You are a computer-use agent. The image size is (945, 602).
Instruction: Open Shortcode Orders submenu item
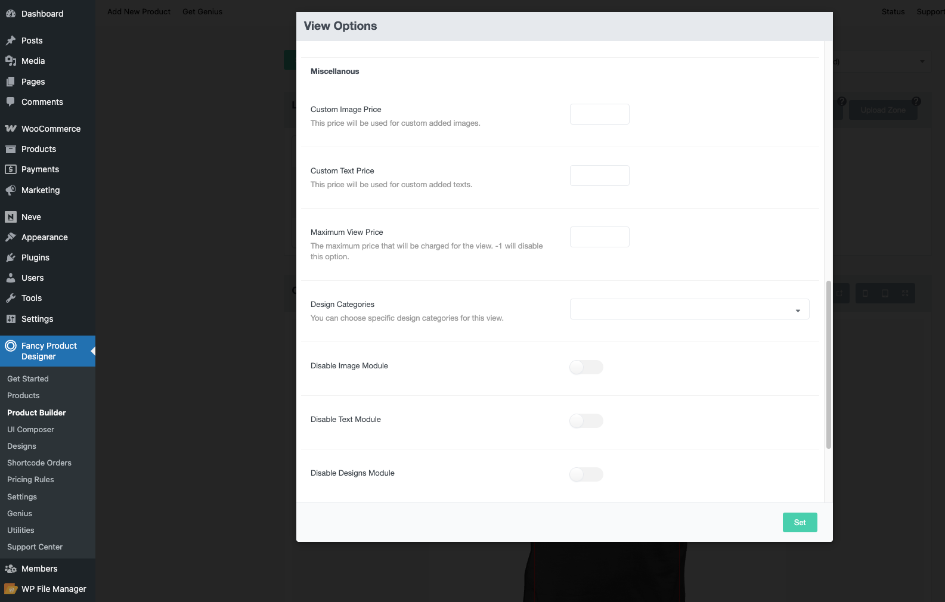coord(39,463)
